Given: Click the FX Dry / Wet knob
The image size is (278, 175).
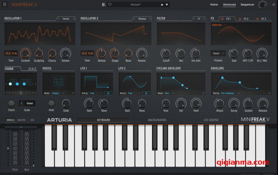Looking at the screenshot, I should click(262, 53).
